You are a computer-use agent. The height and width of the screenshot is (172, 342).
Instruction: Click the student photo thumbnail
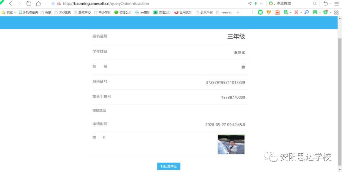point(231,144)
